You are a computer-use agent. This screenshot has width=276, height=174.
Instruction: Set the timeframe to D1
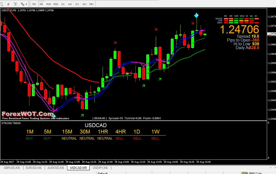click(77, 4)
